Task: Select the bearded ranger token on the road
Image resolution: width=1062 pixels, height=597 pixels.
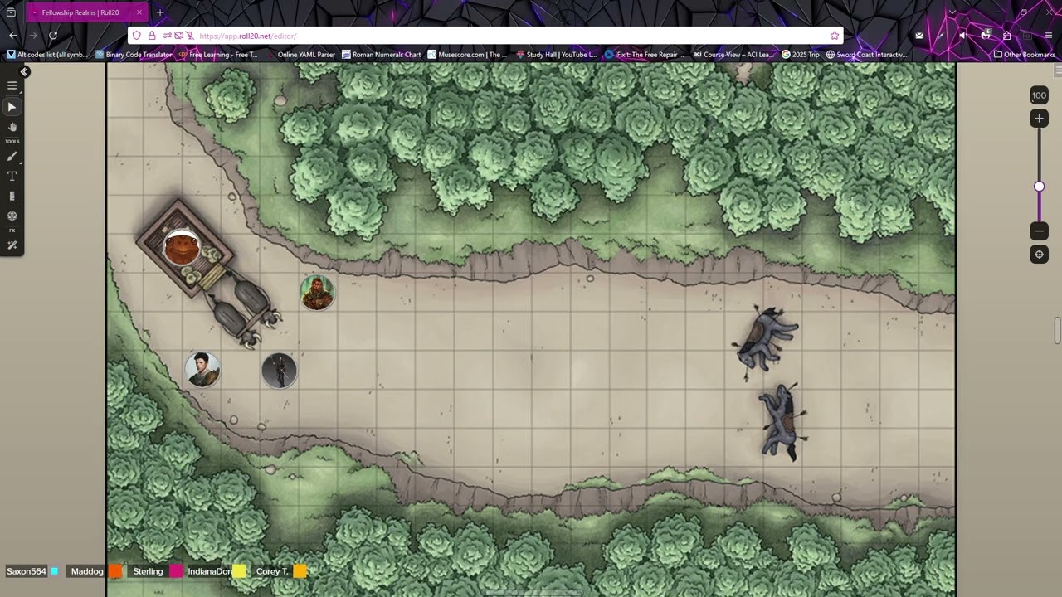Action: click(x=317, y=293)
